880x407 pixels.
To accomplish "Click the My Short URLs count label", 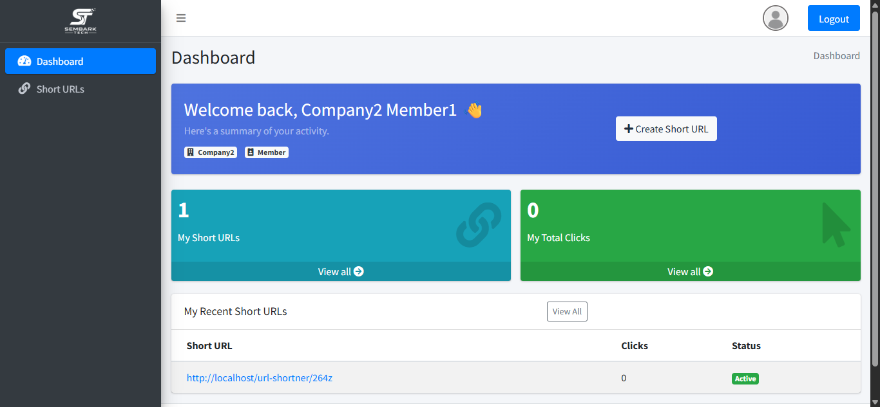I will click(x=209, y=237).
